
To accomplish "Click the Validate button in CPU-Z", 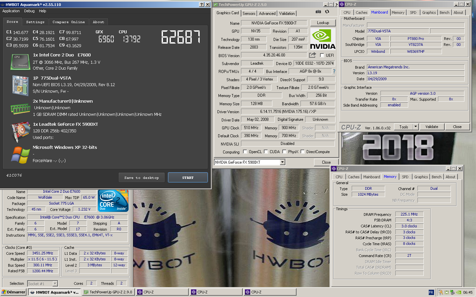I will click(x=432, y=127).
